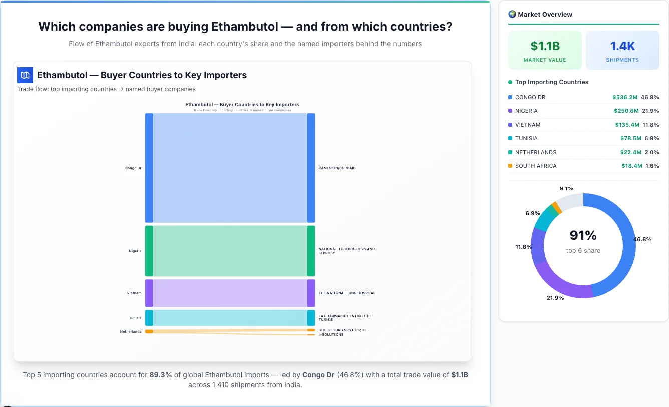Click the teal square marker next to TUNISIA

coord(509,138)
